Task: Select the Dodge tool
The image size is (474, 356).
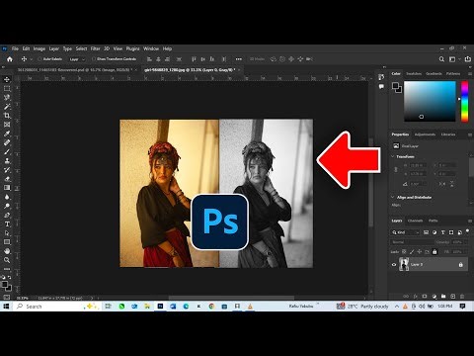Action: click(x=7, y=206)
